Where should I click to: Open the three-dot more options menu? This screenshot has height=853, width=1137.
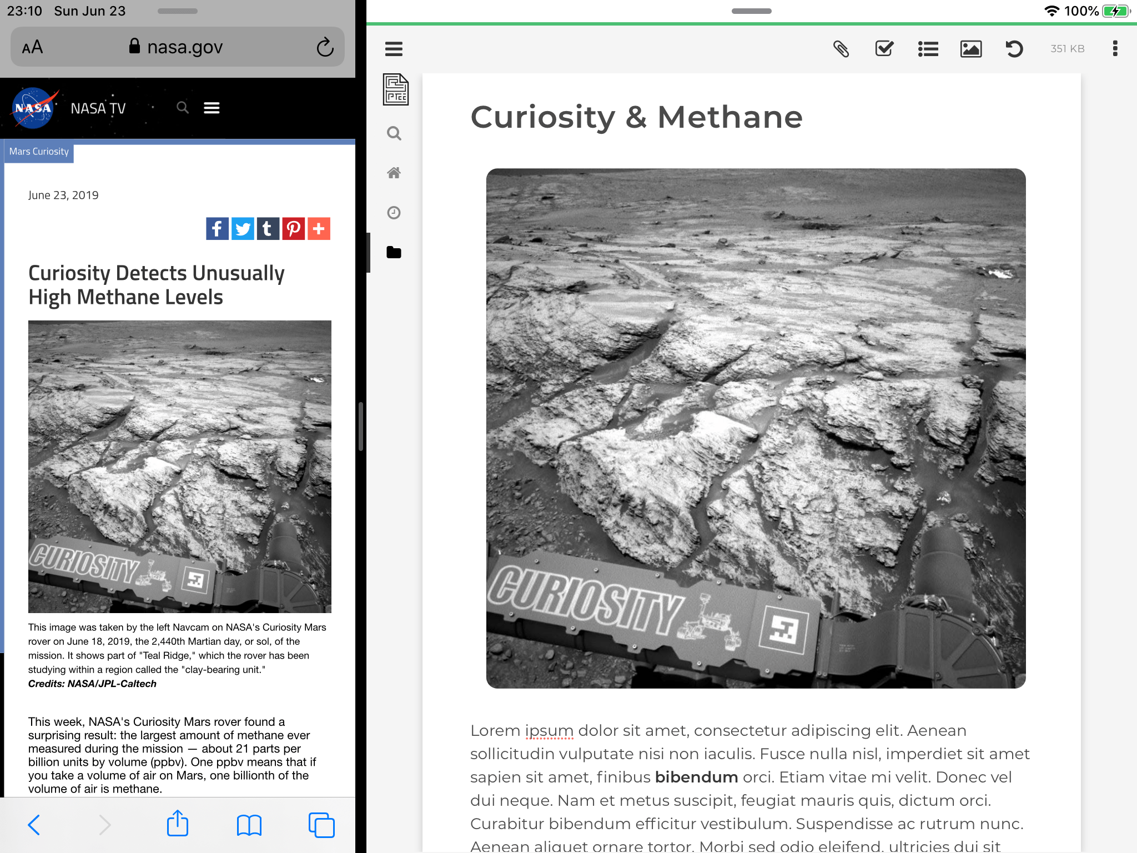tap(1115, 49)
